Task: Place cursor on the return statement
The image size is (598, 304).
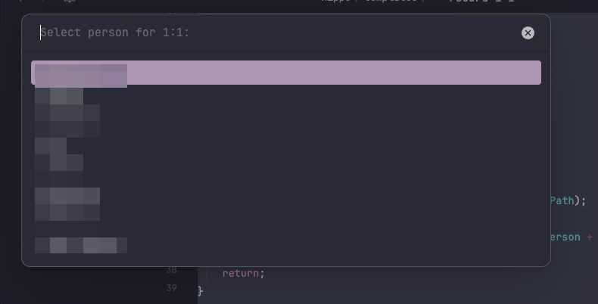Action: pyautogui.click(x=240, y=273)
